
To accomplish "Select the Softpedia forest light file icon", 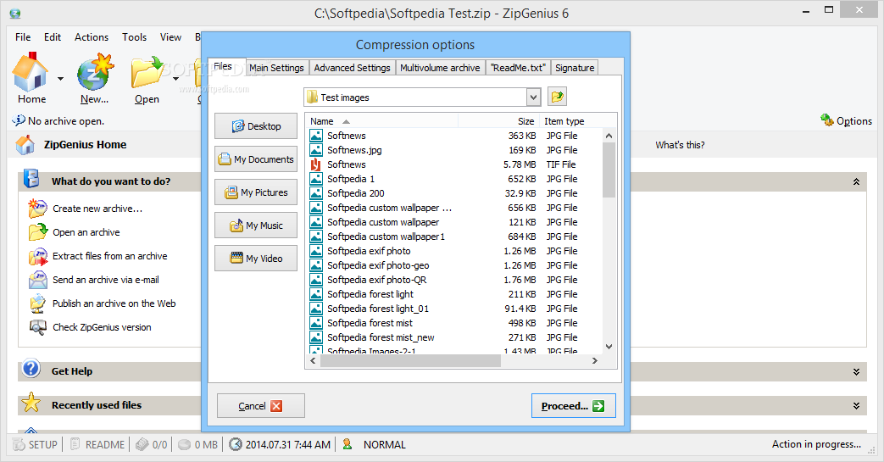I will [x=316, y=294].
